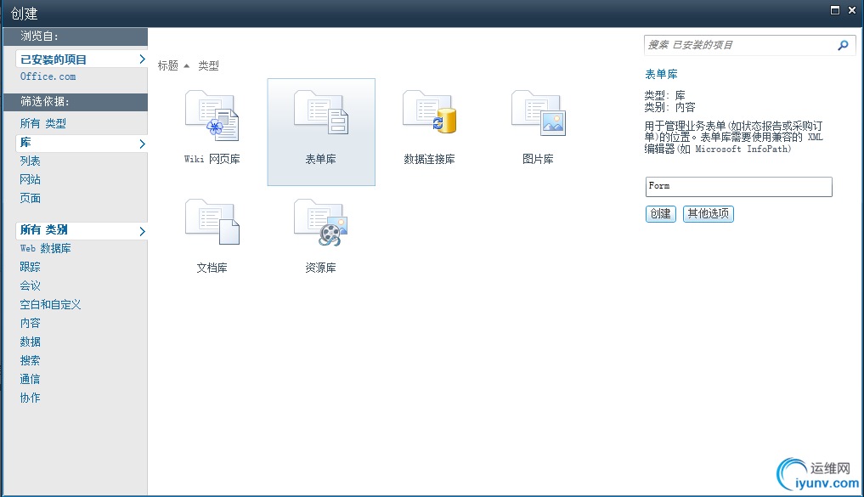The image size is (864, 497).
Task: Click the 数据连接库 label text
Action: (430, 159)
